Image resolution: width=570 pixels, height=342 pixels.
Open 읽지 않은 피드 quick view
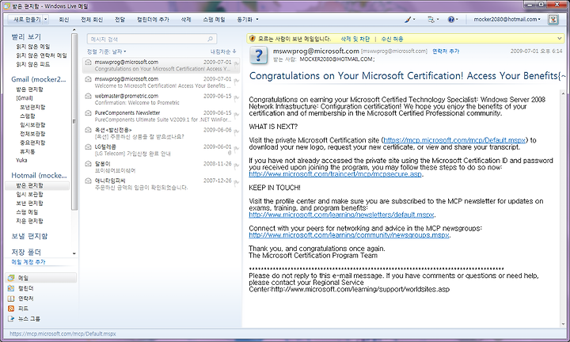33,64
